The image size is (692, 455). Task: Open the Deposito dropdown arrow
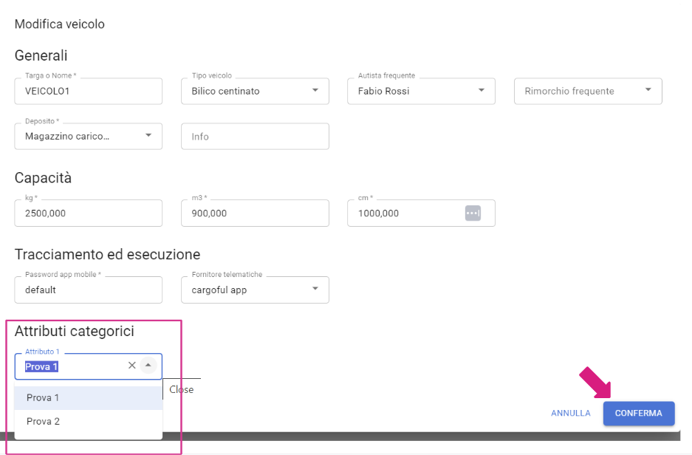(148, 135)
